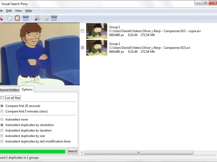The height and width of the screenshot is (162, 217).
Task: Click the 'duplicates in 1 groups' status text
Action: [x=24, y=158]
